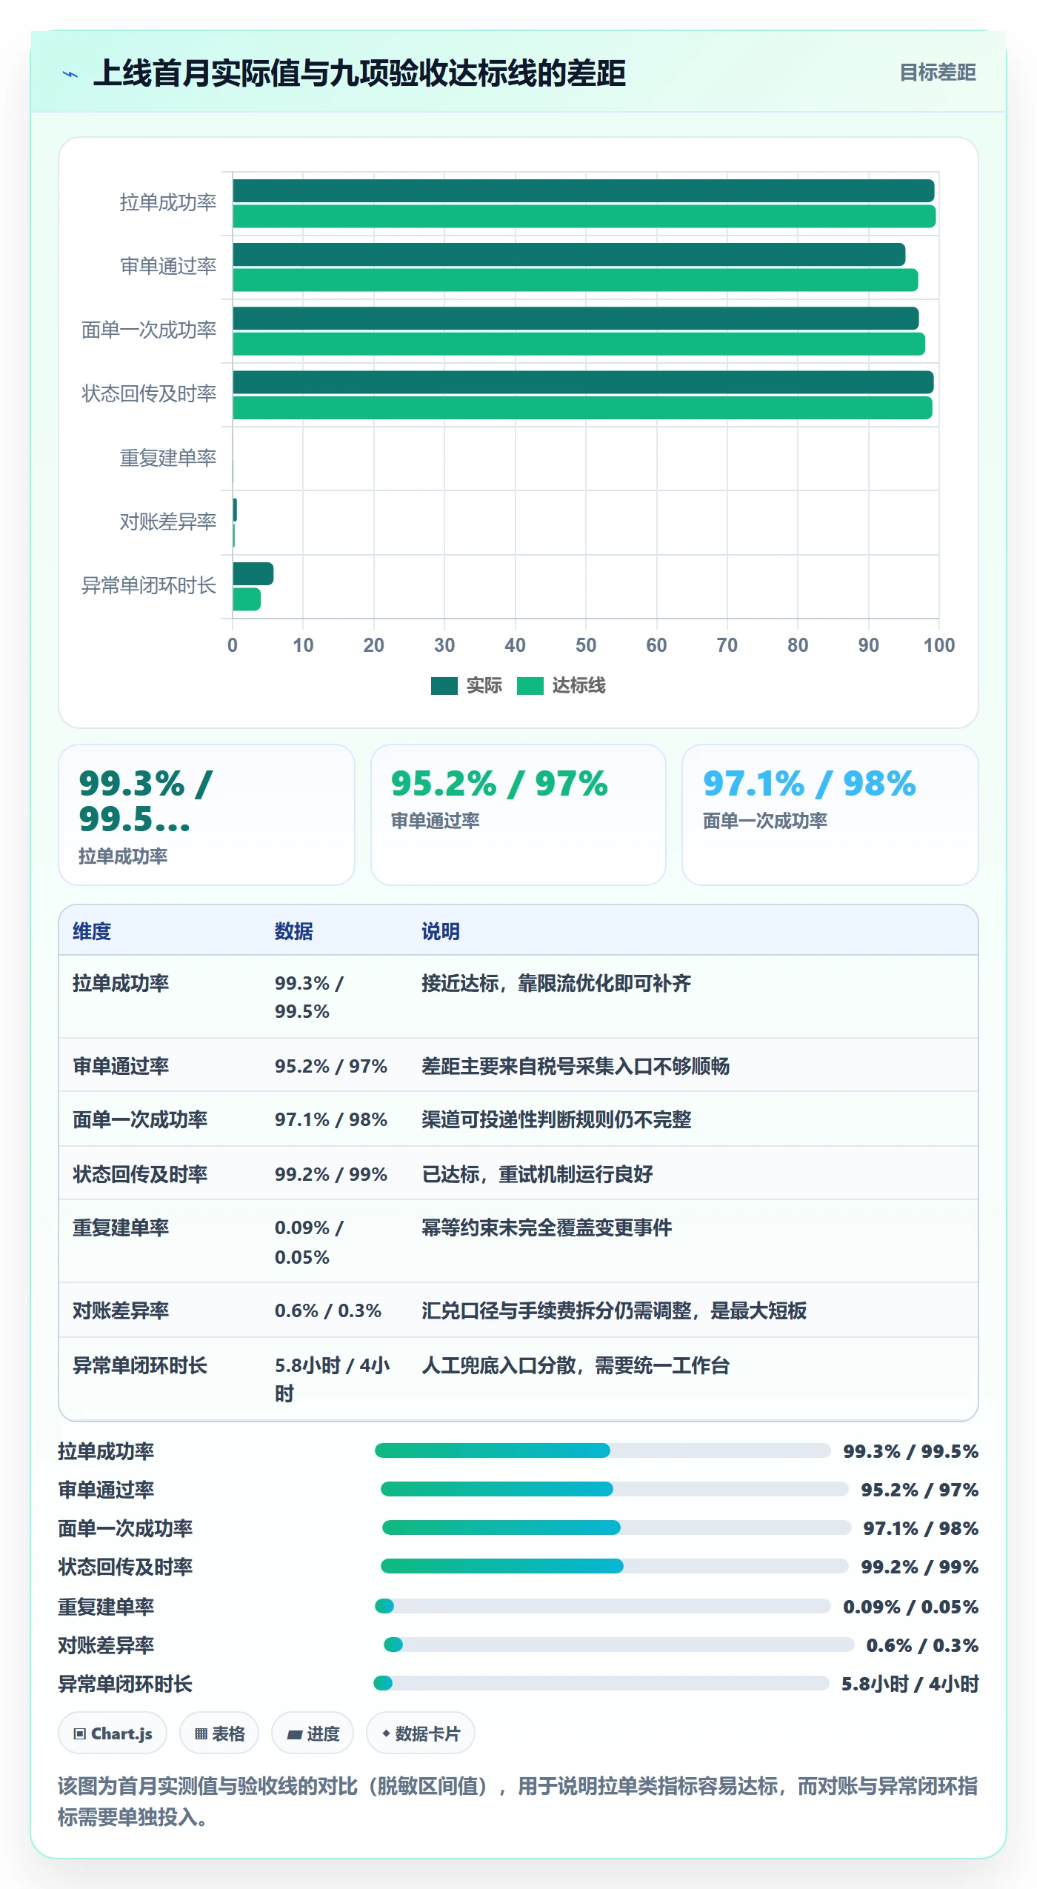Click the note 渠道可投递性判断规则仍不完整
The width and height of the screenshot is (1037, 1889).
(556, 1119)
